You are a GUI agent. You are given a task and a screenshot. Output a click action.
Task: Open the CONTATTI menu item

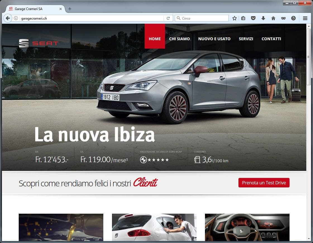point(271,39)
